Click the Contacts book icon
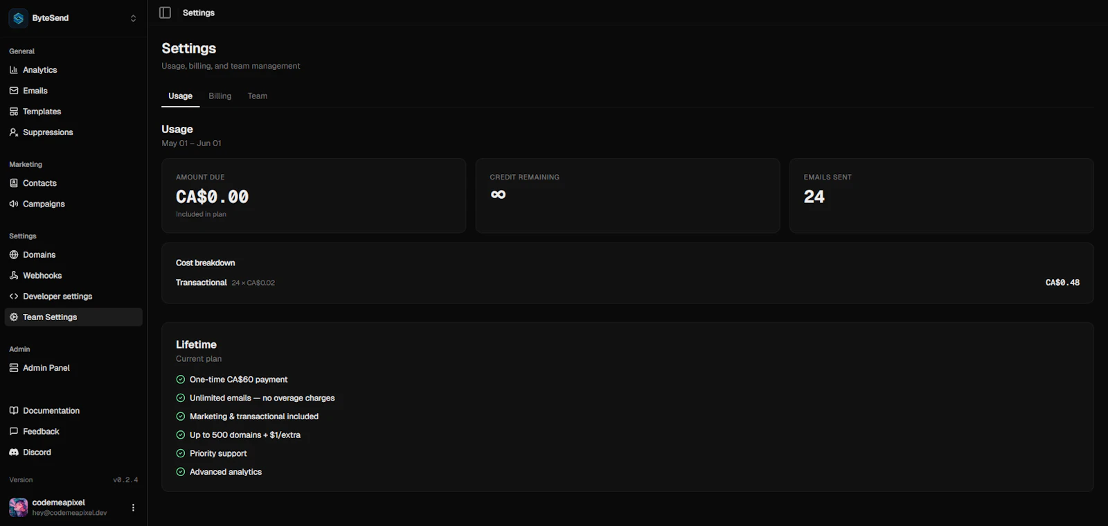The width and height of the screenshot is (1108, 526). [x=14, y=183]
